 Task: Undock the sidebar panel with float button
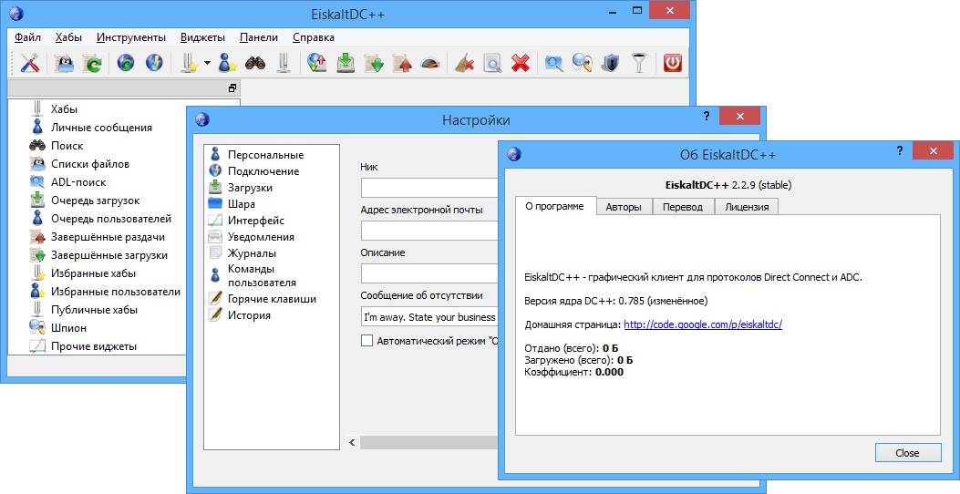point(232,88)
